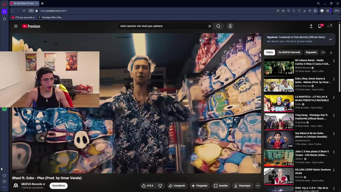Open options for Mi Cubana Remix
The width and height of the screenshot is (341, 192).
[x=334, y=61]
